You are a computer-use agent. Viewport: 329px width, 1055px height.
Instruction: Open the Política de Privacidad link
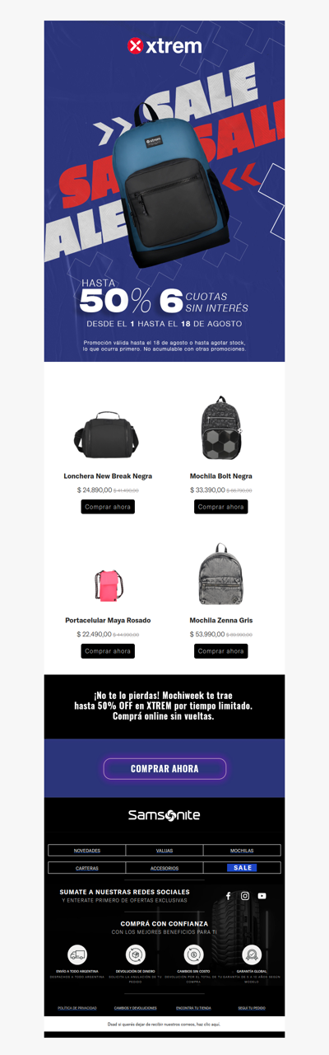click(x=77, y=1008)
